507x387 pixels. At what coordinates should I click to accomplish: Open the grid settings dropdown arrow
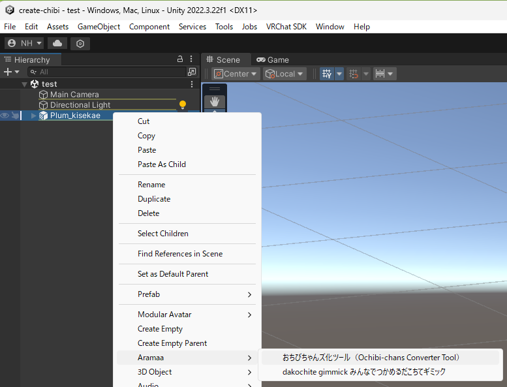[x=339, y=74]
